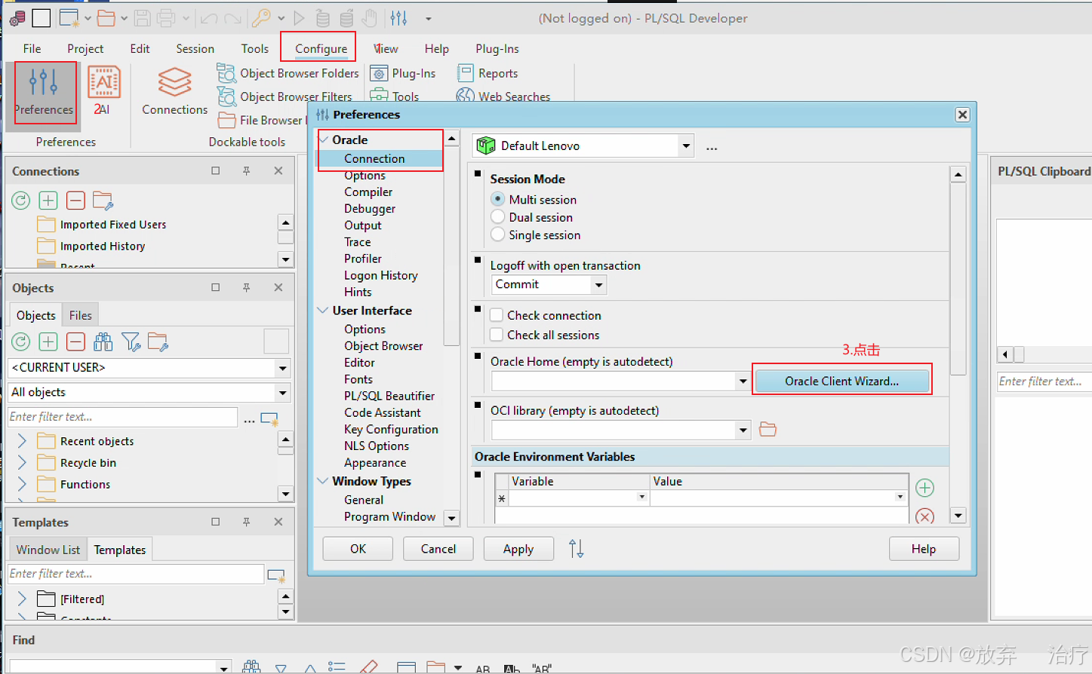Click the filter funnel icon in Objects toolbar
The height and width of the screenshot is (674, 1092).
(131, 342)
